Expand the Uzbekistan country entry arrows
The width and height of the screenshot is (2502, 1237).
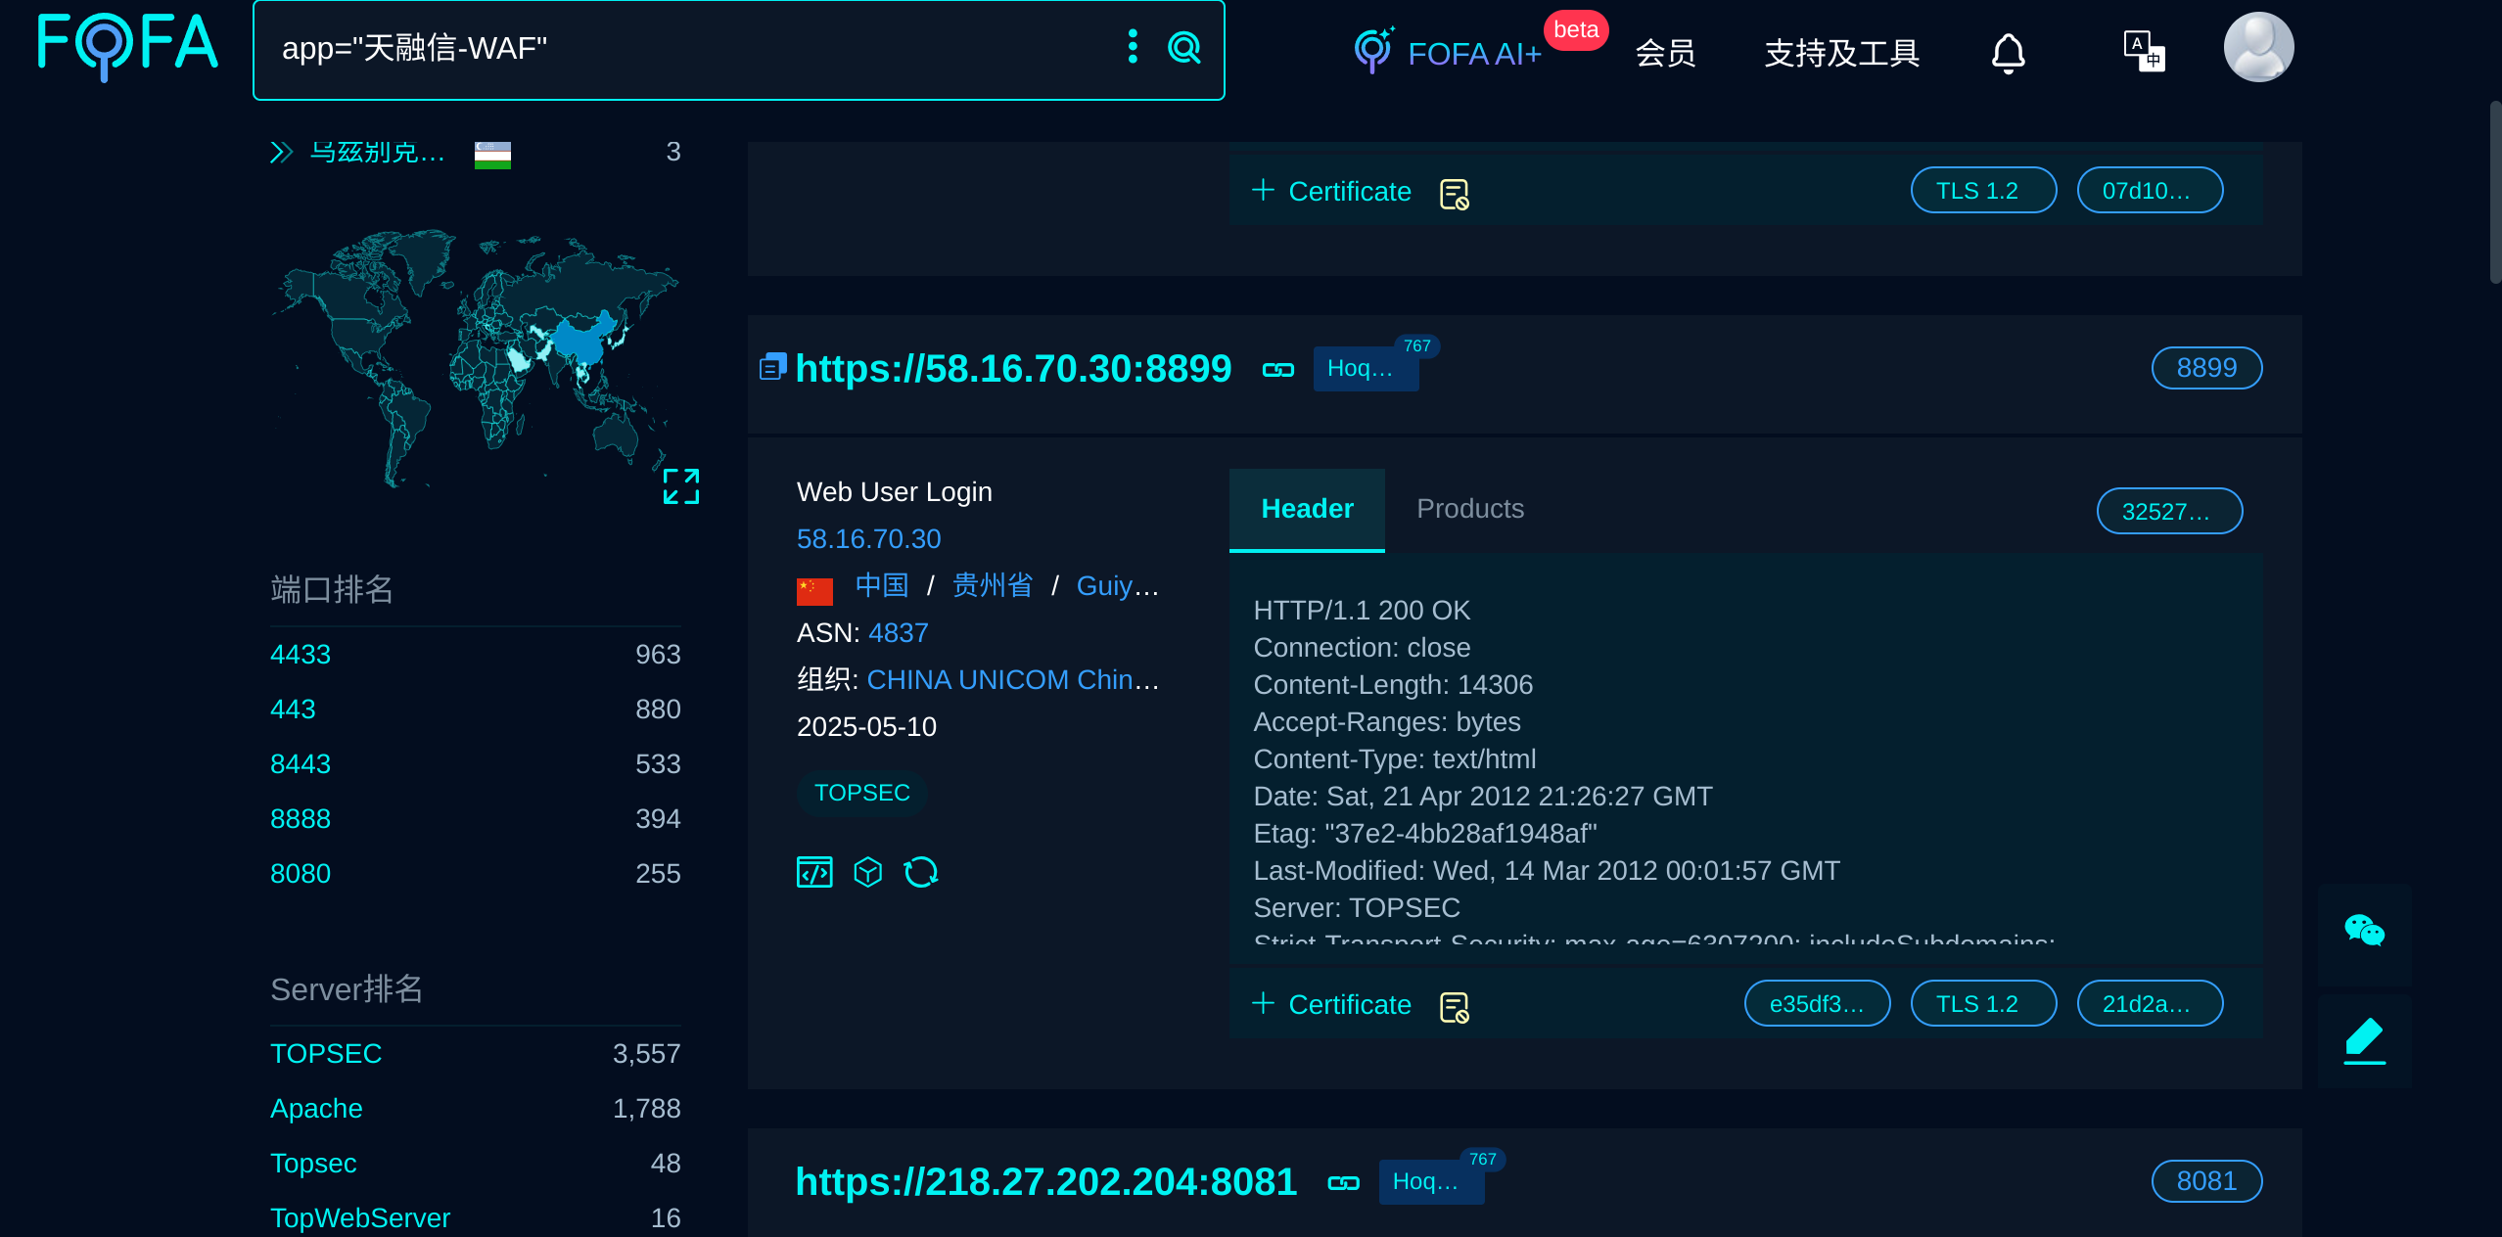coord(282,153)
